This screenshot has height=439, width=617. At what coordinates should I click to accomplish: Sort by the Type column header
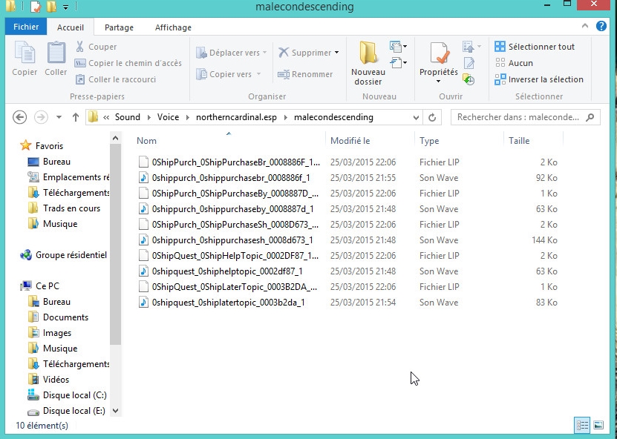[x=429, y=141]
